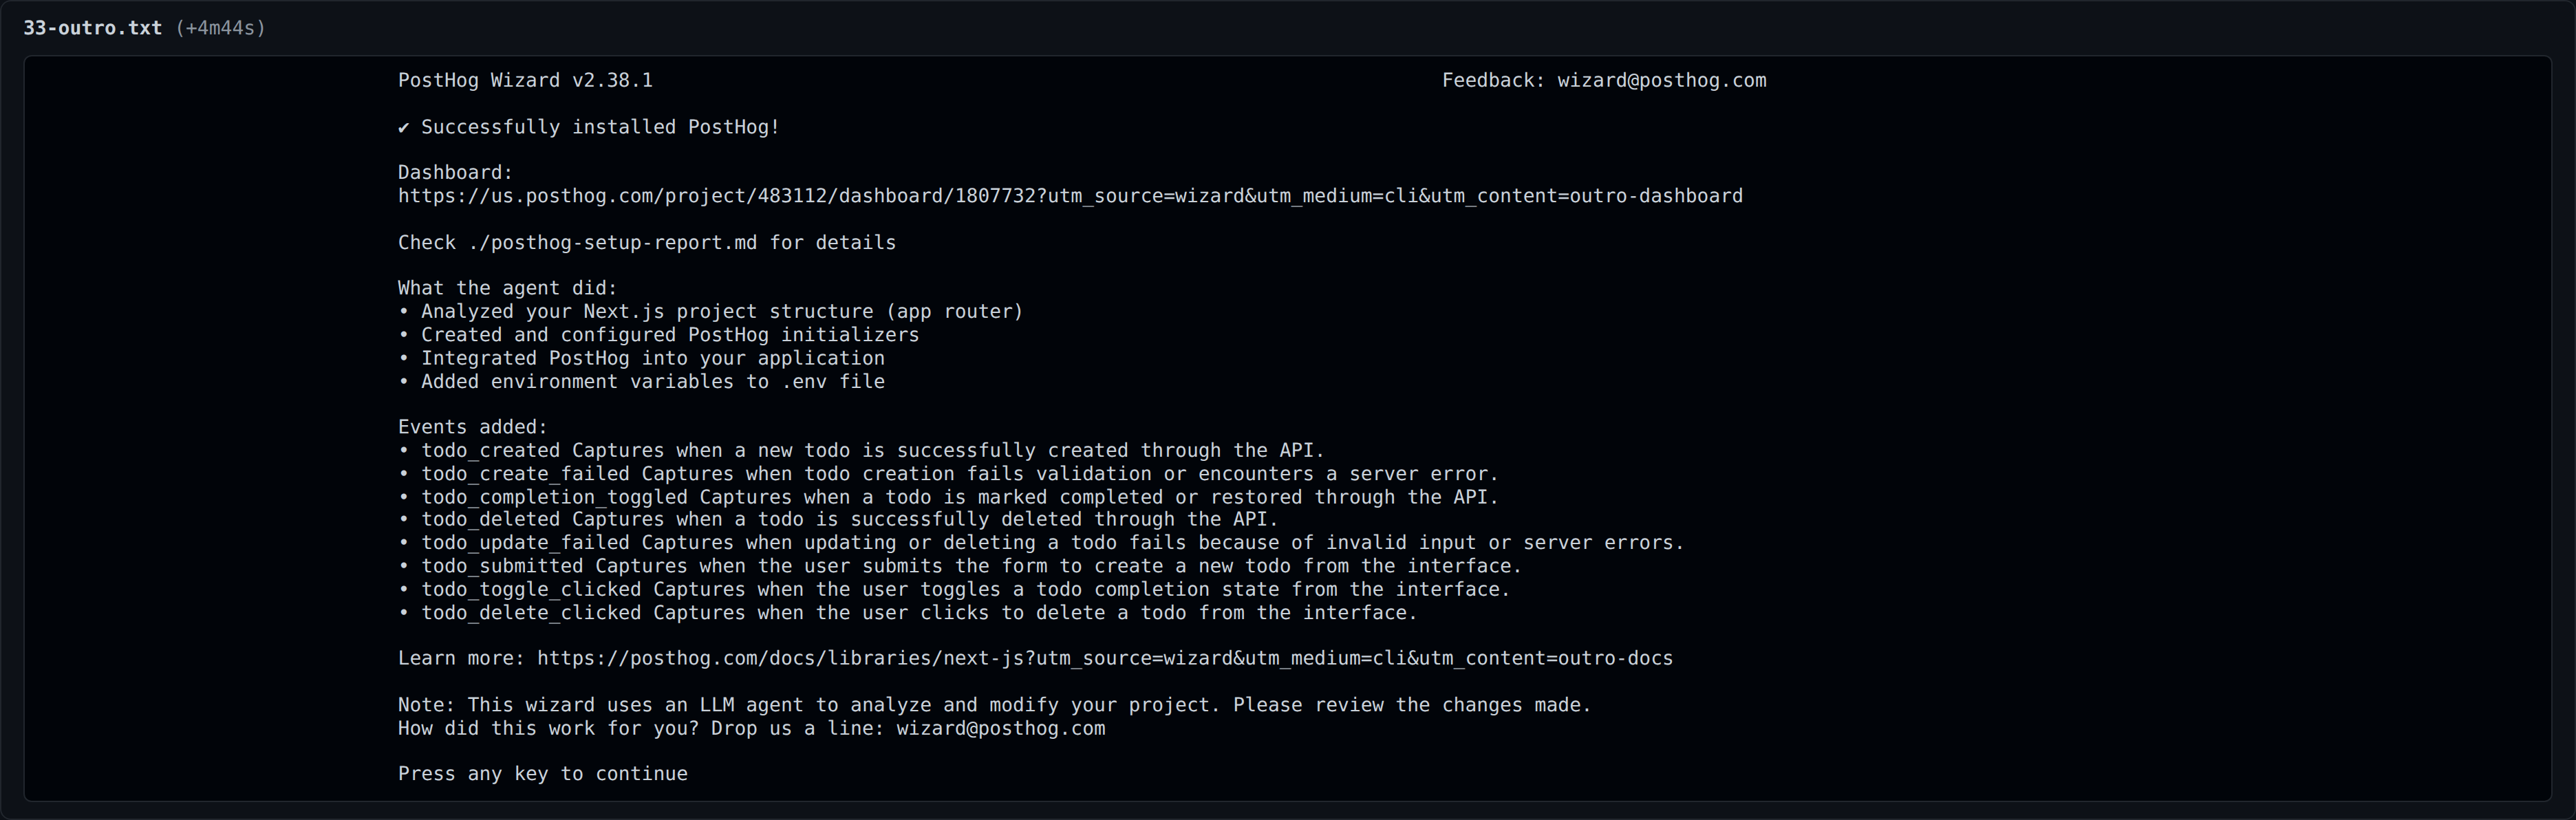
Task: Click the todo_create_failed event name
Action: (x=525, y=474)
